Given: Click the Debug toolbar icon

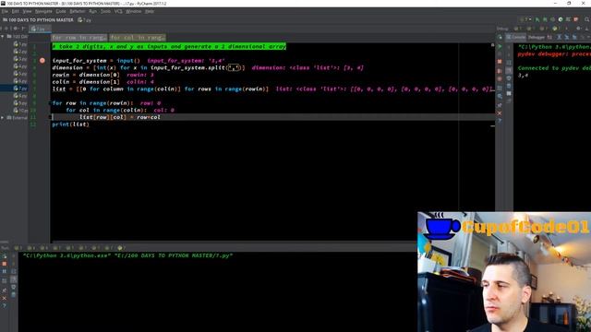Looking at the screenshot, I should click(545, 19).
